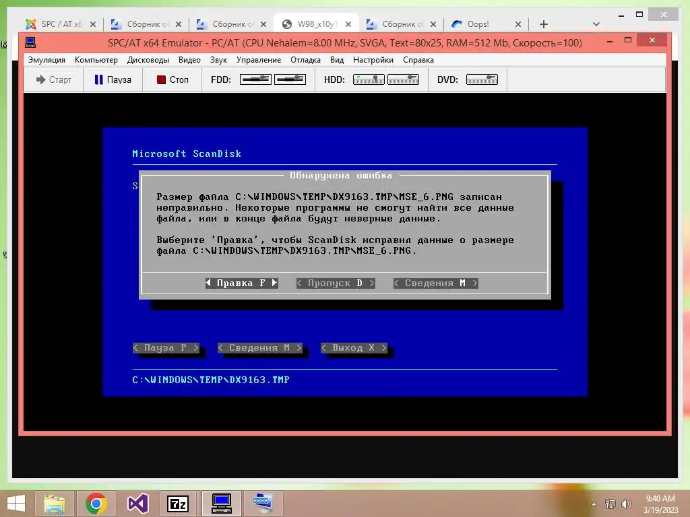Choose Пропуск D in ScanDisk dialog
This screenshot has width=690, height=517.
click(x=336, y=283)
